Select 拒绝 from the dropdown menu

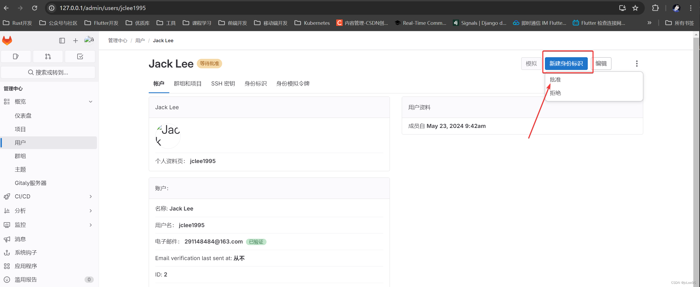[x=555, y=93]
